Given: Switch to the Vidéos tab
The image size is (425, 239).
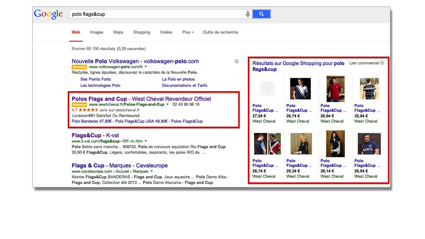Looking at the screenshot, I should (x=166, y=32).
